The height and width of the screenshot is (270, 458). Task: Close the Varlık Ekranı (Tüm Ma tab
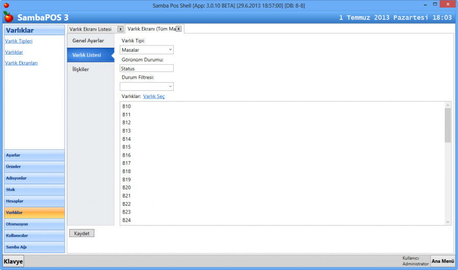click(178, 29)
